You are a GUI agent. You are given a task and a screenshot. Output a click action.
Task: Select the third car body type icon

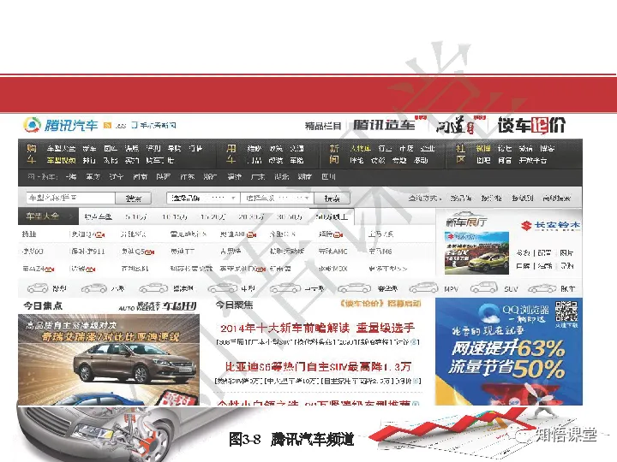pos(153,288)
